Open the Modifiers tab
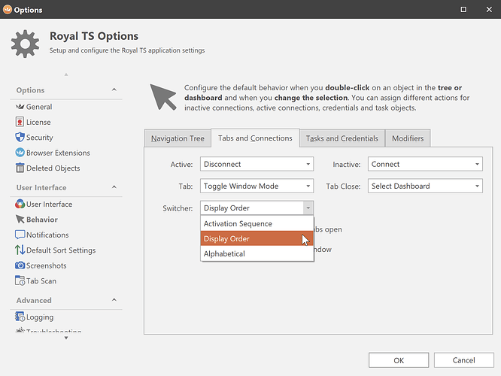Viewport: 501px width, 376px height. point(407,138)
